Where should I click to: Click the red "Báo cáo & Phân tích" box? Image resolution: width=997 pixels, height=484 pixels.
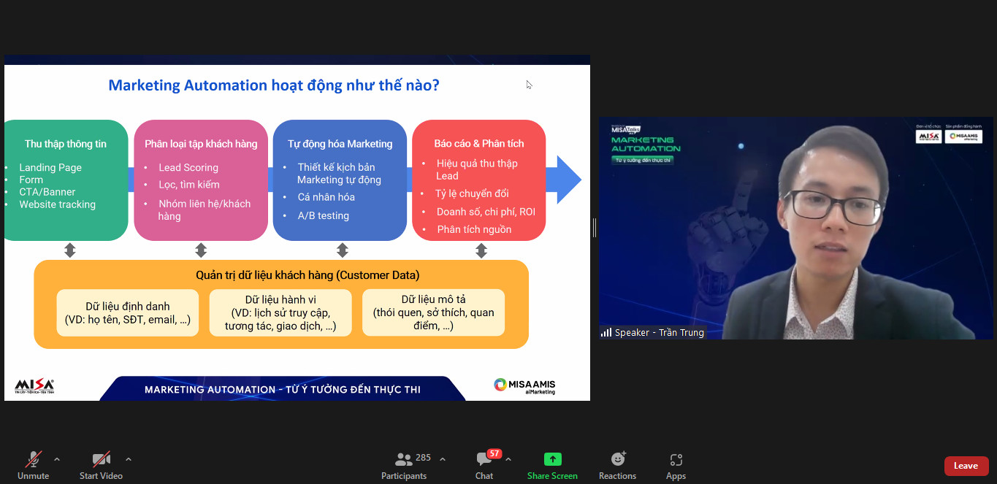[x=478, y=180]
